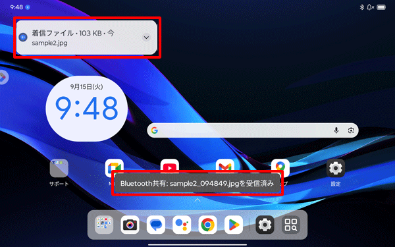Open the sample2.jpg incoming file notification
395x247 pixels.
pos(87,38)
